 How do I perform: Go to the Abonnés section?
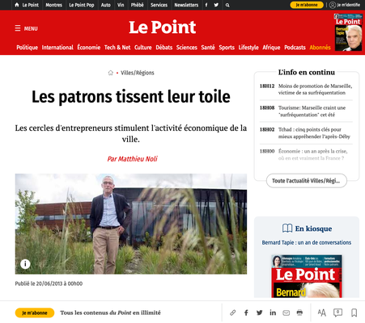pyautogui.click(x=320, y=48)
